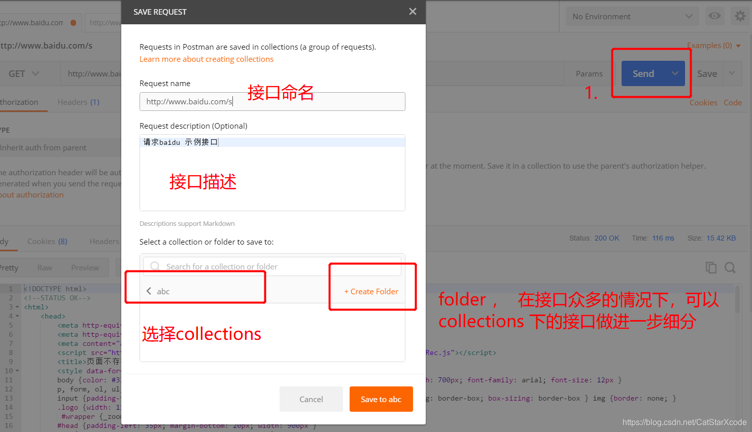Click the about authorization link
Viewport: 752px width, 432px height.
32,195
